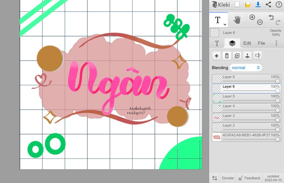Open the Edit tab
Image resolution: width=284 pixels, height=183 pixels.
[247, 43]
